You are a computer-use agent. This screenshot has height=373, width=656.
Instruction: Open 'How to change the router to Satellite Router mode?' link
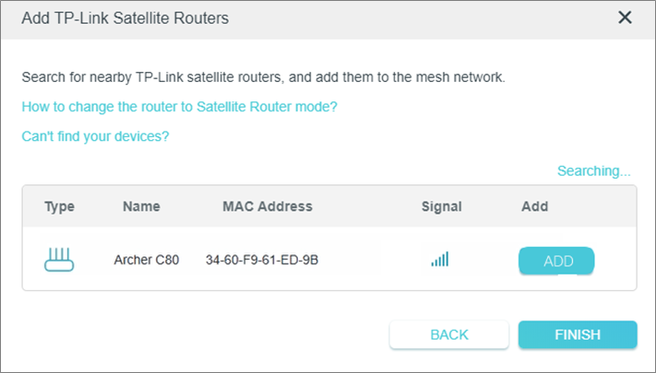point(180,107)
